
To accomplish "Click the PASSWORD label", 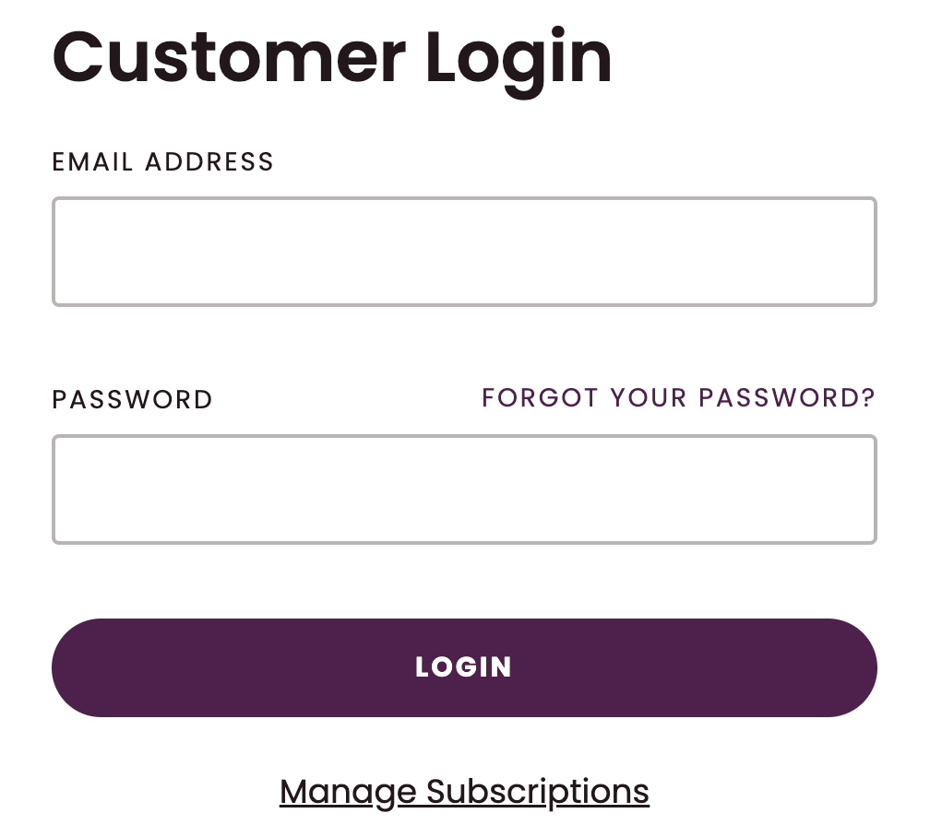I will [132, 399].
